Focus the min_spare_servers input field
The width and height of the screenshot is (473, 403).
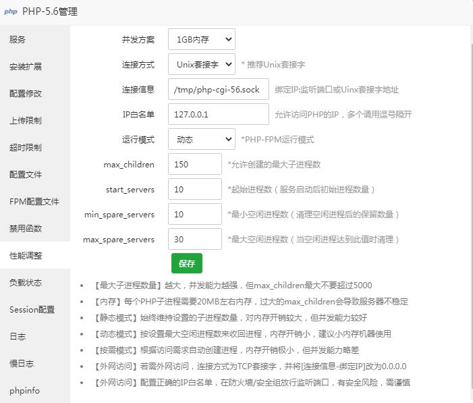pos(195,215)
